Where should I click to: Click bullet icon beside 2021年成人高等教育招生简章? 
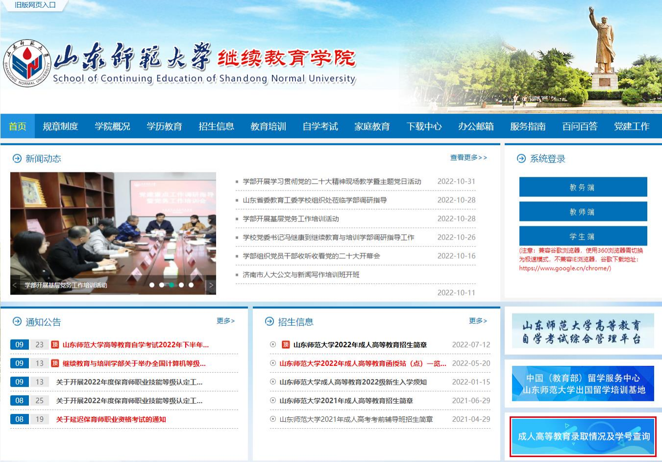click(x=273, y=400)
